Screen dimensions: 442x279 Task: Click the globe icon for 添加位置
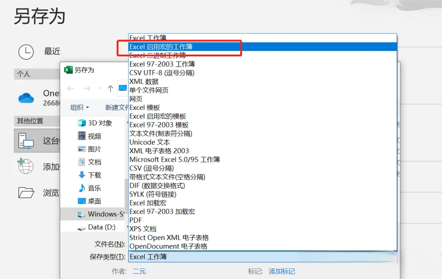pyautogui.click(x=25, y=166)
